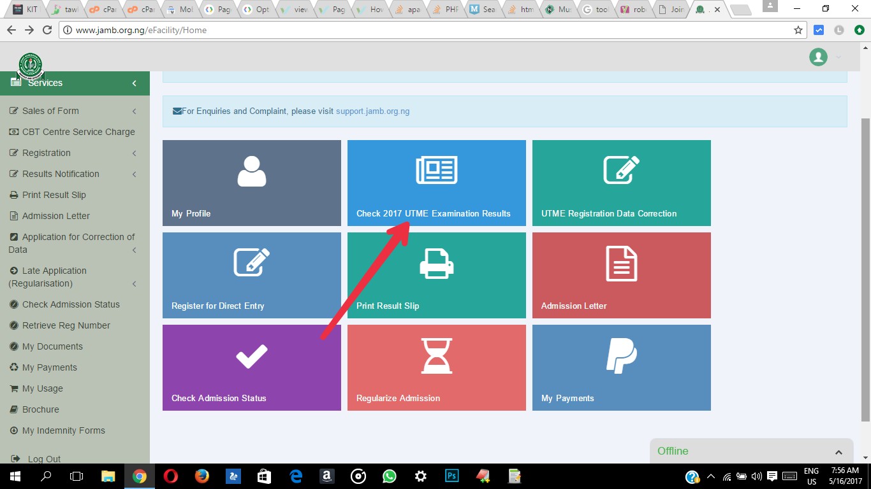Image resolution: width=871 pixels, height=489 pixels.
Task: Click the person icon on My Profile tile
Action: [252, 171]
